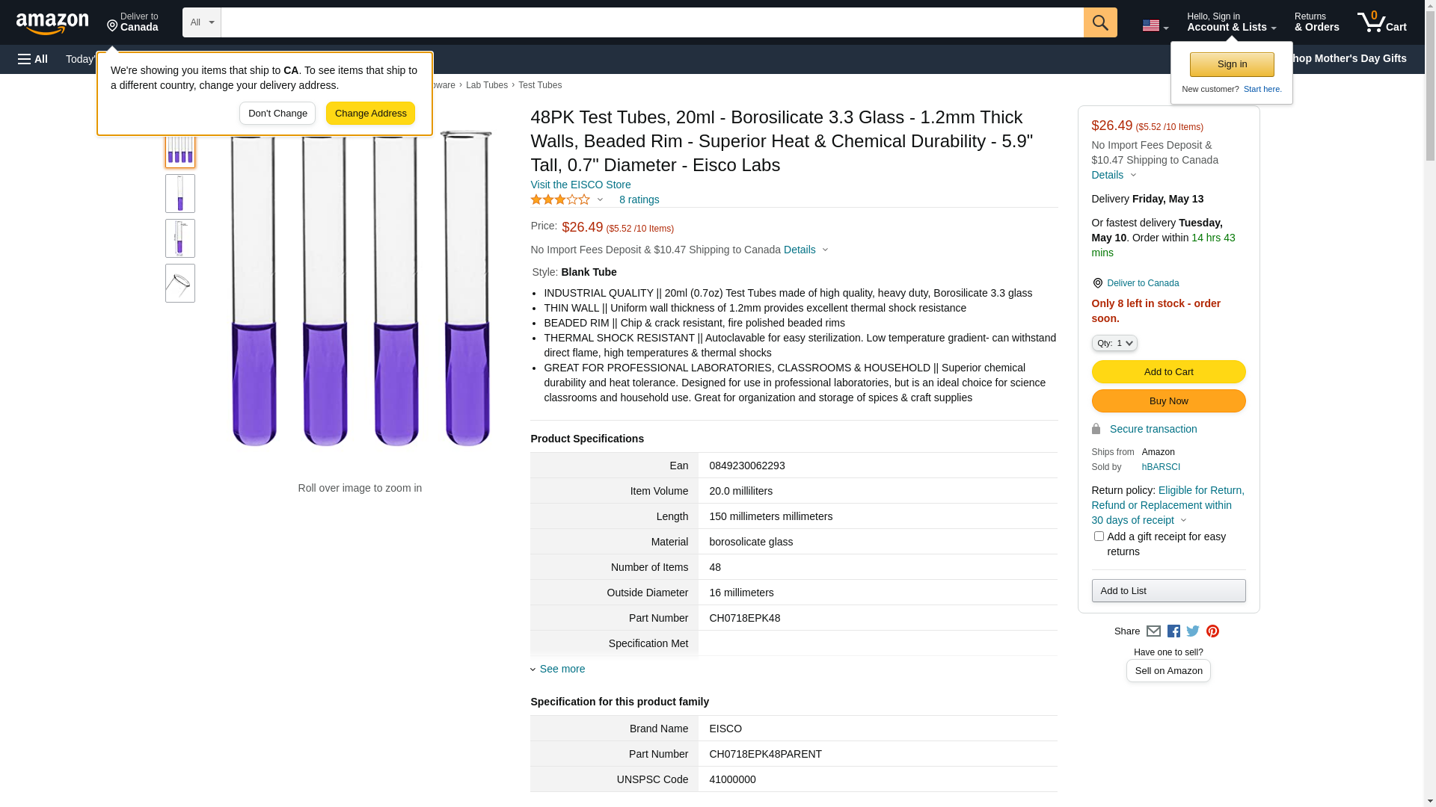Click the US flag language selector

coord(1155,25)
